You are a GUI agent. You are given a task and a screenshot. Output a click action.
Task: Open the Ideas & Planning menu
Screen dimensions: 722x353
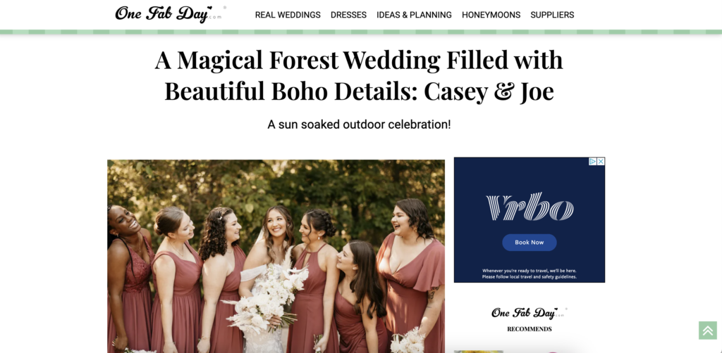(414, 15)
